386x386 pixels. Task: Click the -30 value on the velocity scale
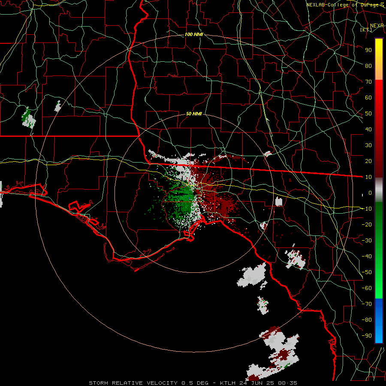point(367,241)
